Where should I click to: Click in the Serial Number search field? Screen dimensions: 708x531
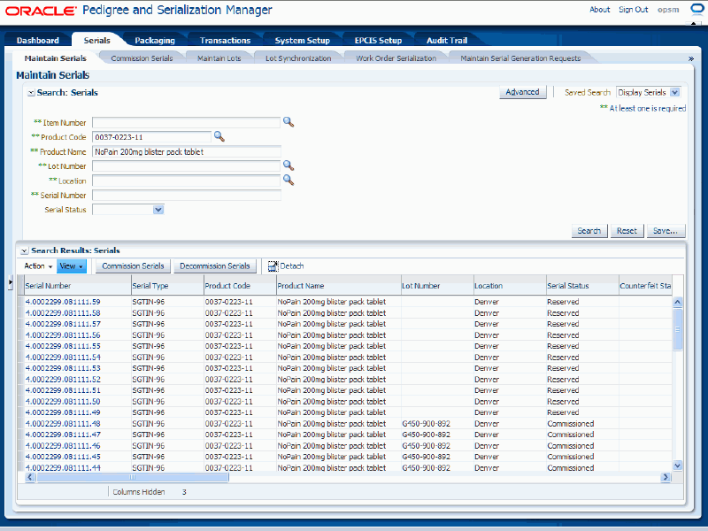point(186,195)
